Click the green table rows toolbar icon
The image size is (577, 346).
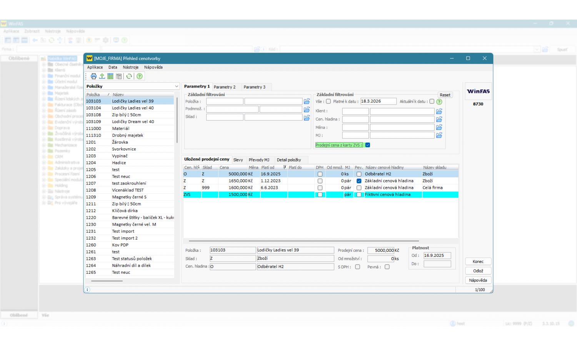(x=110, y=76)
